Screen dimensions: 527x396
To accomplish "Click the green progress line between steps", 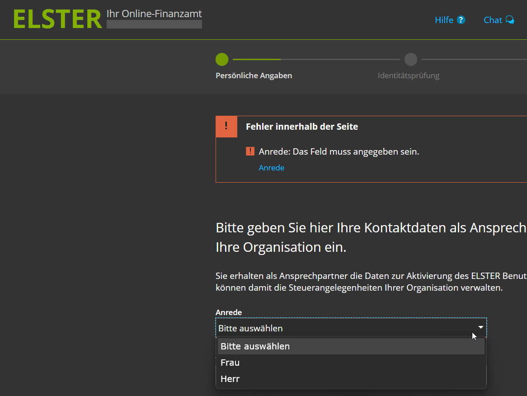I will 256,59.
